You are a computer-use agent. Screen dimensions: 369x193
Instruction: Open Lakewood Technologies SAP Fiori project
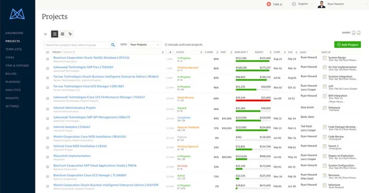[83, 67]
